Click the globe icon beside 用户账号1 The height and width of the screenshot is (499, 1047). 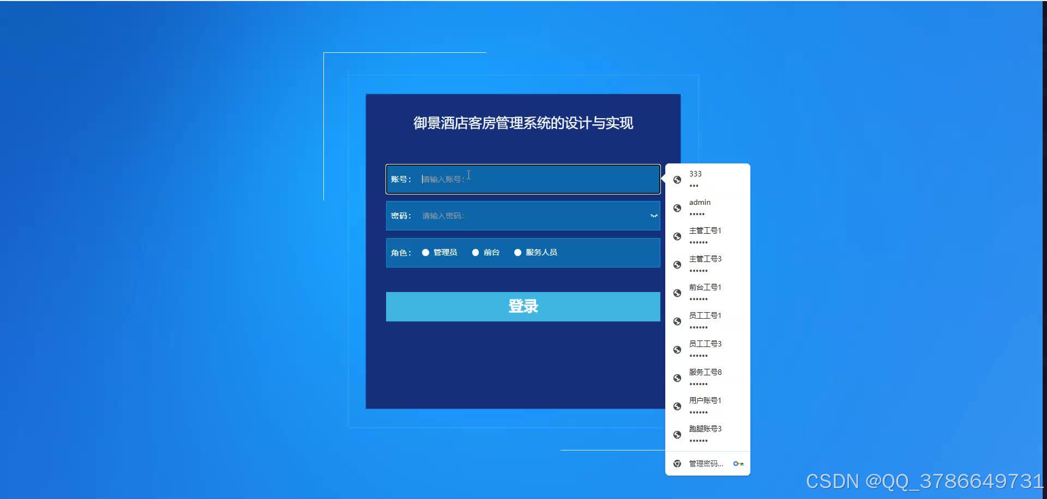coord(677,406)
